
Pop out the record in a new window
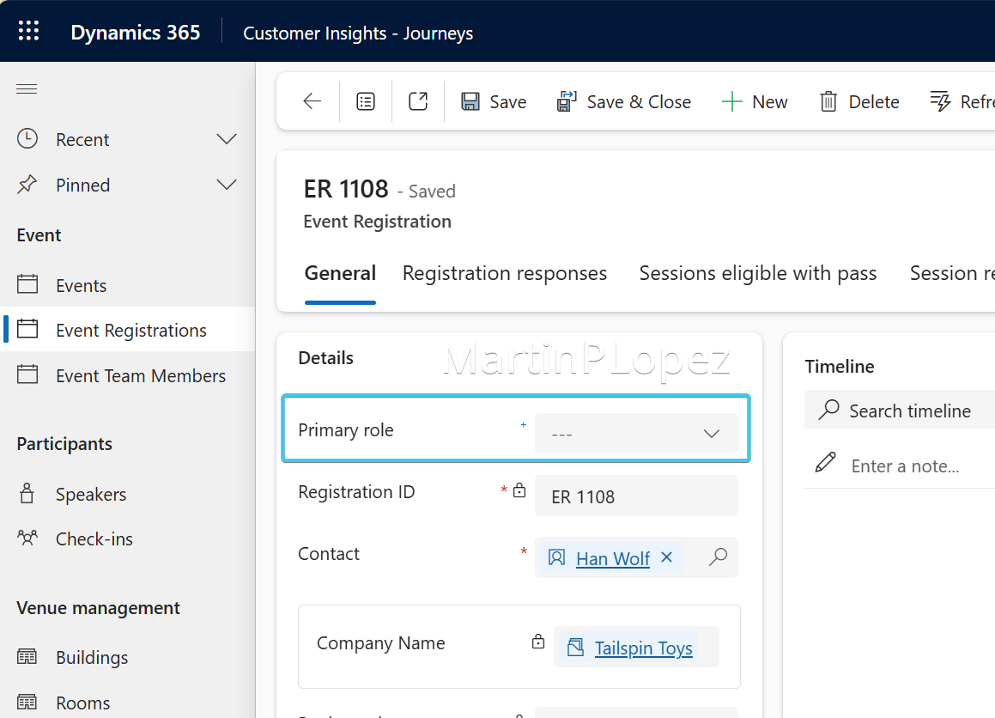click(x=418, y=100)
